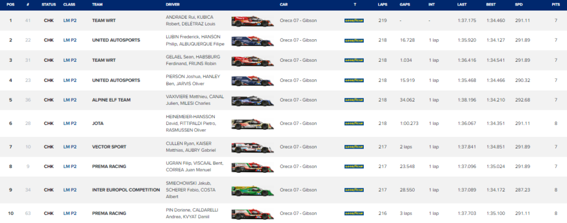The image size is (567, 223).
Task: Click the car image for #31 Team WRT
Action: click(252, 61)
